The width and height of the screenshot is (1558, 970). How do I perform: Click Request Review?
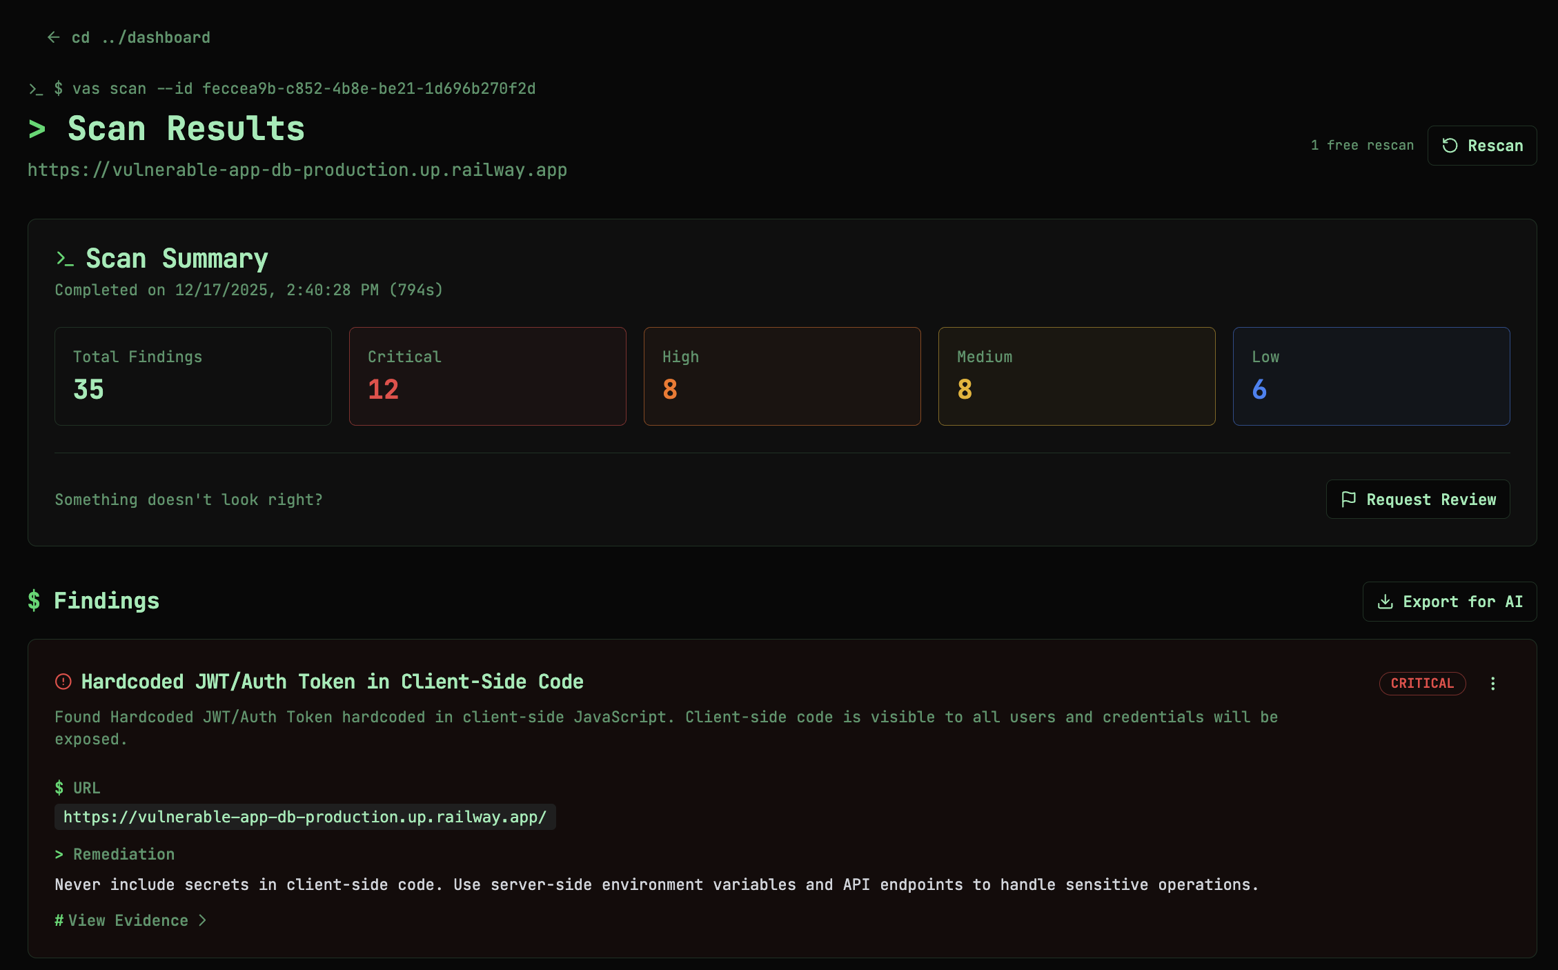pos(1417,499)
